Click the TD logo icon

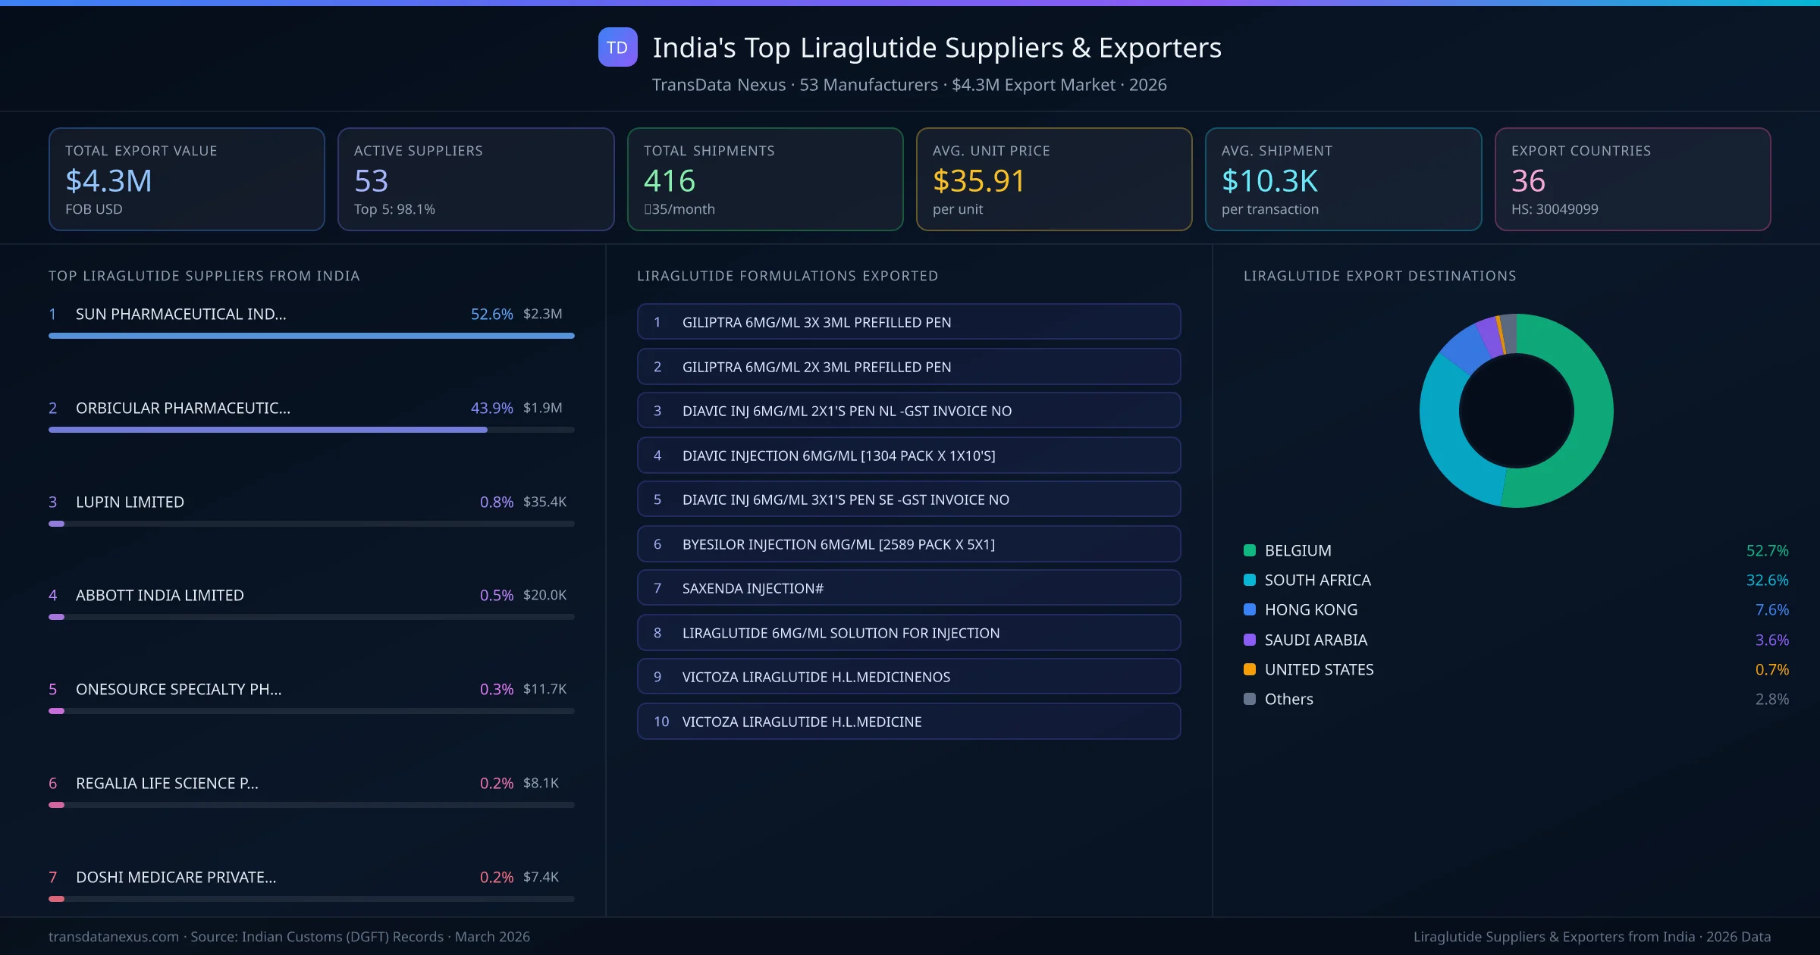click(617, 48)
